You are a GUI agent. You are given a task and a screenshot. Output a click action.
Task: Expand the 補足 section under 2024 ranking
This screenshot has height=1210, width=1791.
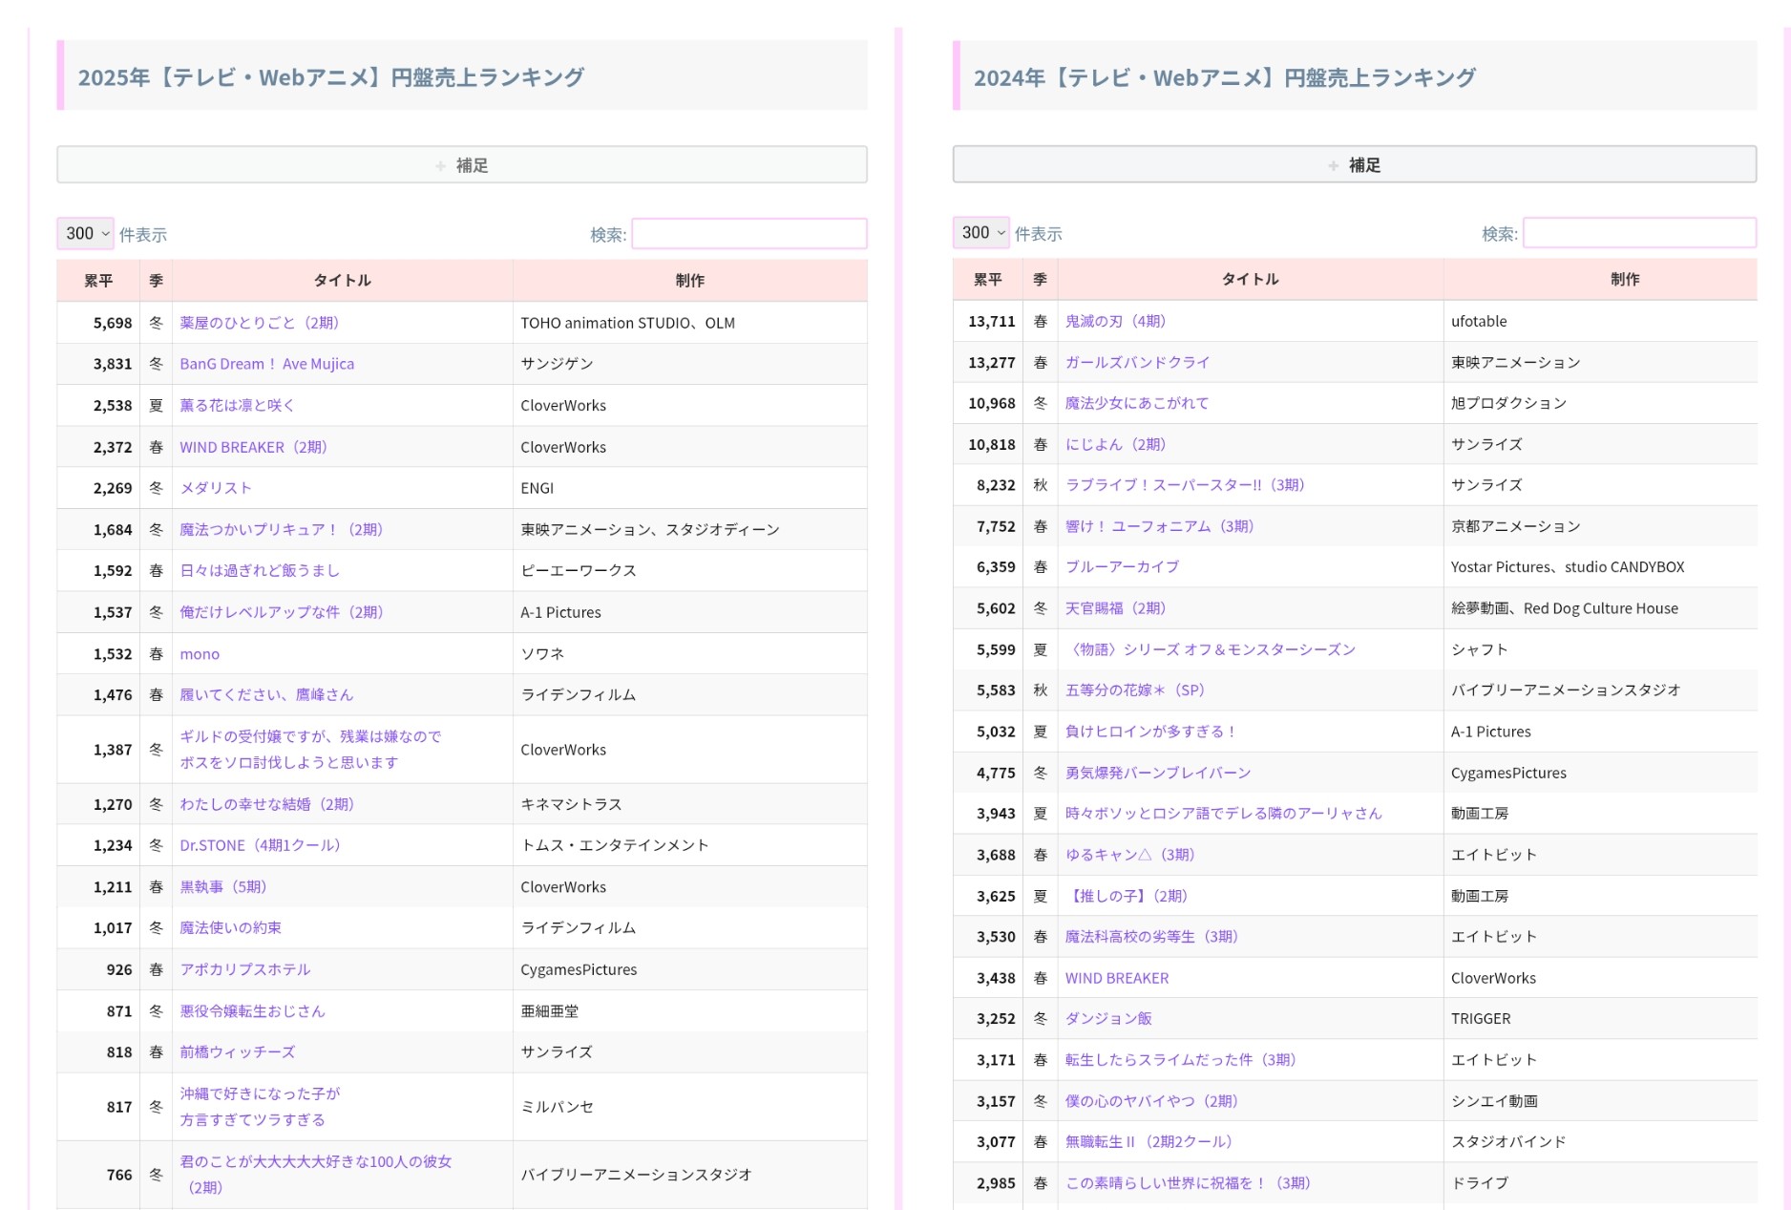click(x=1354, y=165)
